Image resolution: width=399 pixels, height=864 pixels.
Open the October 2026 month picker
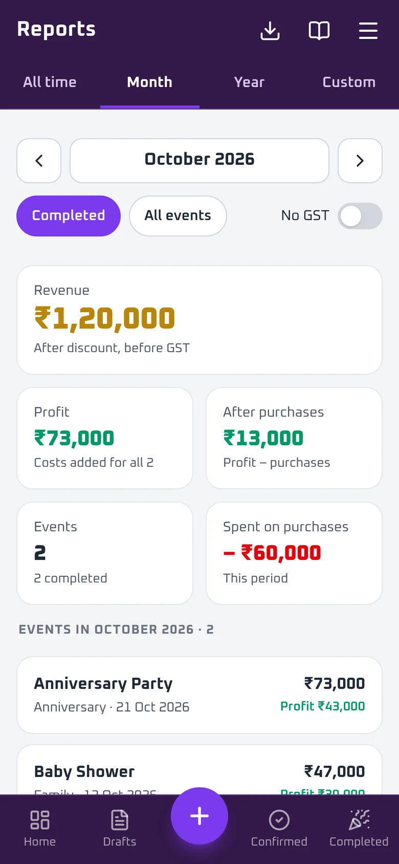click(x=199, y=161)
